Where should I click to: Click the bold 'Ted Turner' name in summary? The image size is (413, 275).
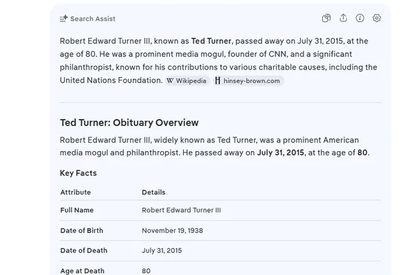coord(211,41)
